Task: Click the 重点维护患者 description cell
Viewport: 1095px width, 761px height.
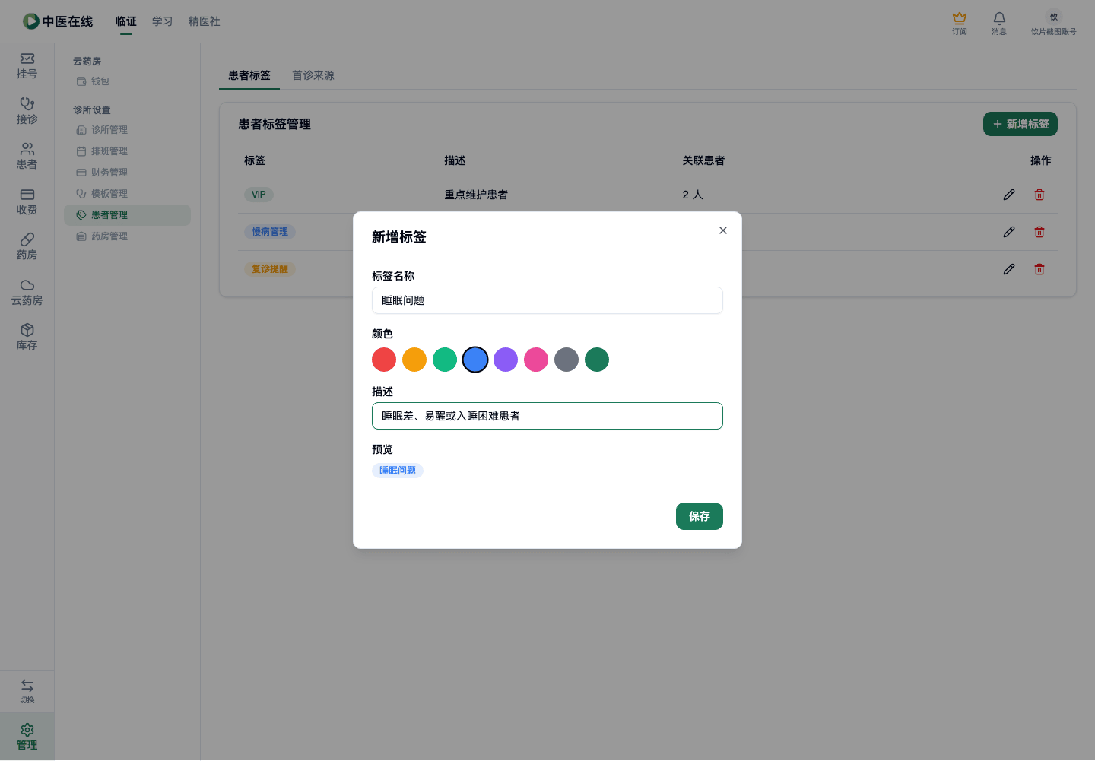Action: click(476, 195)
